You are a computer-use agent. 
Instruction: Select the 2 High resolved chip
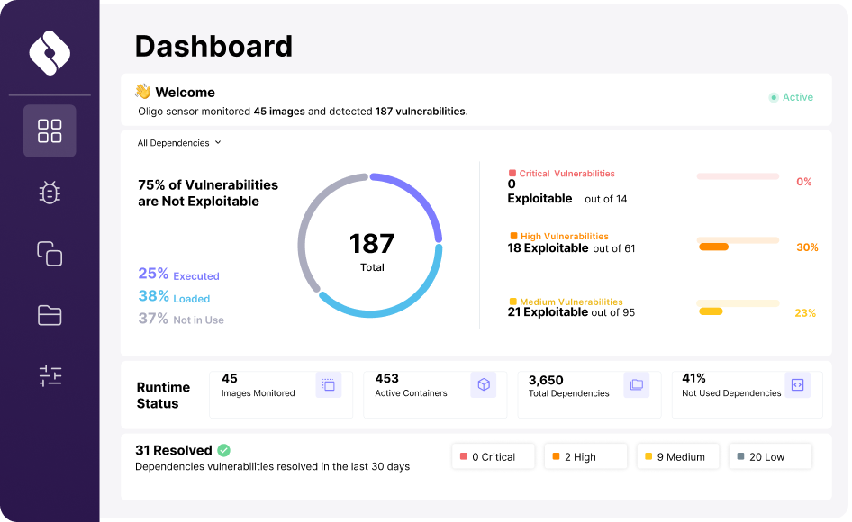point(585,456)
